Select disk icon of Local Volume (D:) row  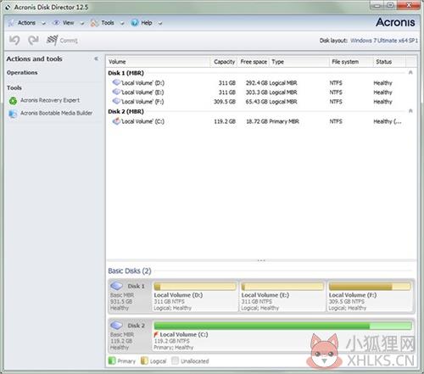tap(116, 82)
